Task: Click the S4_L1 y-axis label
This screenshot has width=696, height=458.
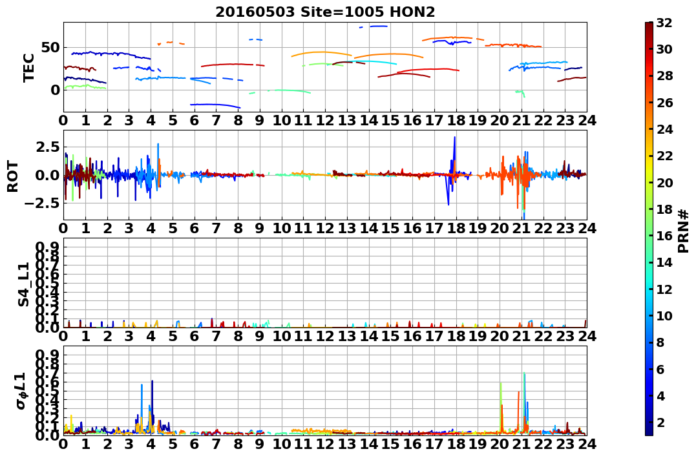Action: tap(23, 284)
